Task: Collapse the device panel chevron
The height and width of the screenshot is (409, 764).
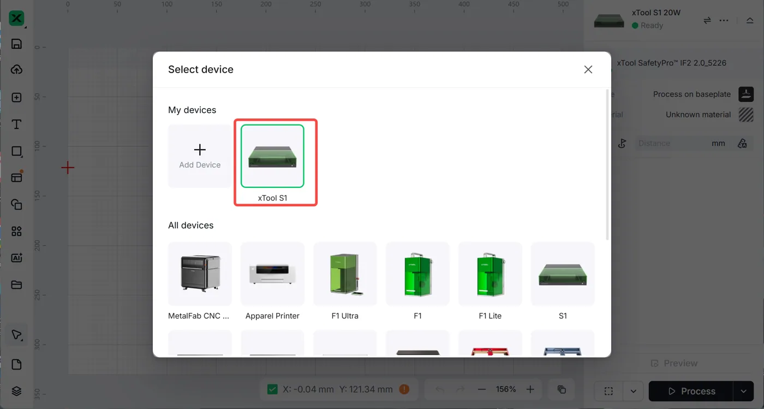Action: tap(750, 20)
